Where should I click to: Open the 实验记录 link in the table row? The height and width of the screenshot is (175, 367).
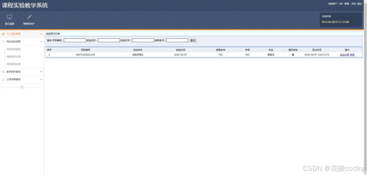tap(344, 55)
